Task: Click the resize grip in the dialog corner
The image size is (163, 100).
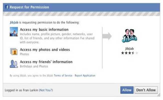Action: (x=159, y=95)
